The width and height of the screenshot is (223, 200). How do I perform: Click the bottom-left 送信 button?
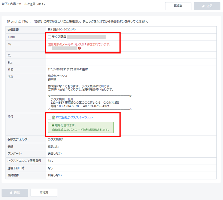pos(15,193)
